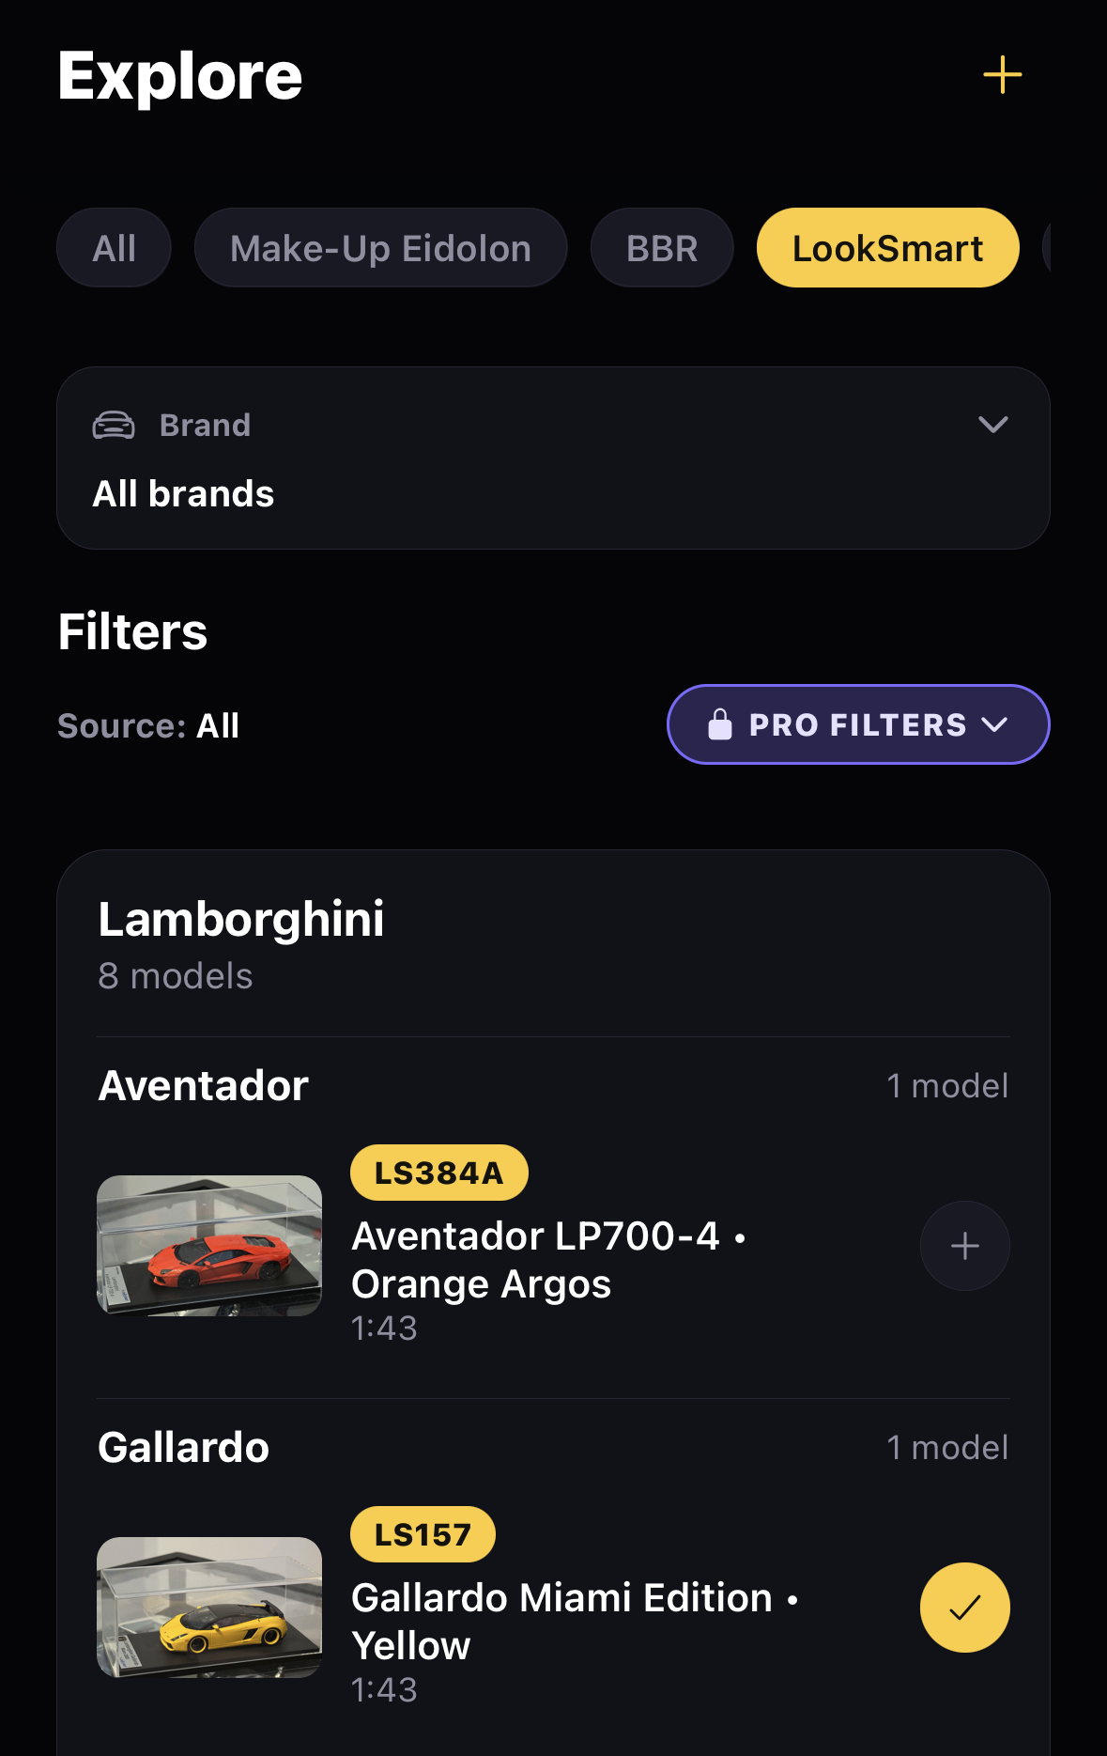Tap the yellow plus icon beside Explore

pos(1002,75)
